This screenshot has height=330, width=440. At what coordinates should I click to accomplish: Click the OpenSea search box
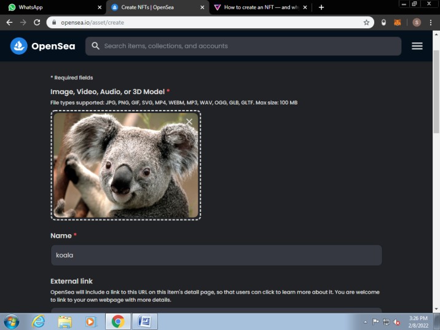246,46
